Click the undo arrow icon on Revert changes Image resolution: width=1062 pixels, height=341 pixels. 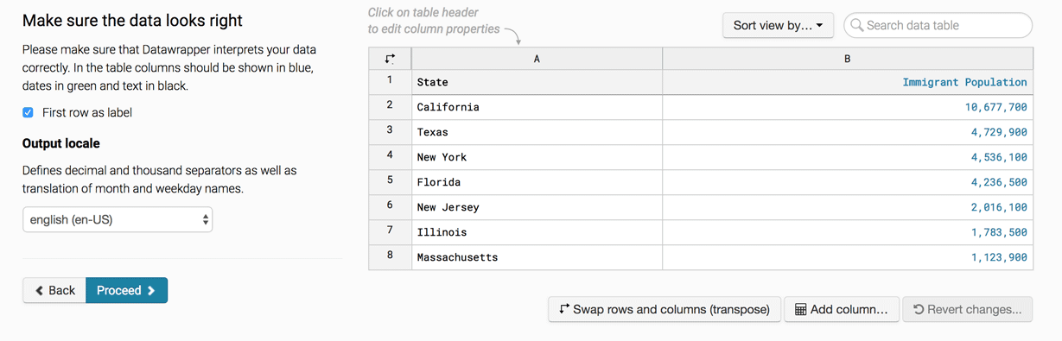coord(919,309)
